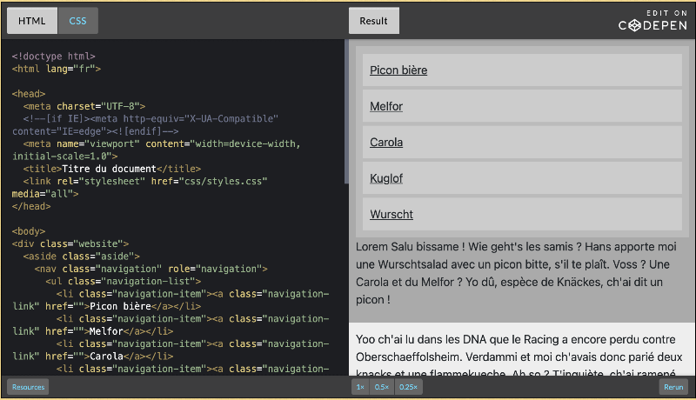
Task: Switch to the HTML tab
Action: (32, 21)
